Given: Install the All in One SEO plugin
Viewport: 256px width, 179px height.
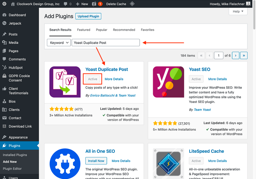Looking at the screenshot, I should 96,161.
